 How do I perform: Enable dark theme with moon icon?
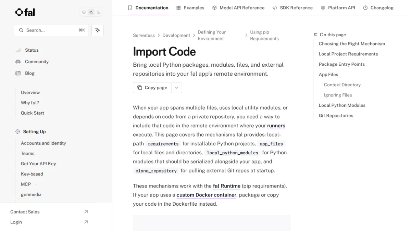coord(99,12)
